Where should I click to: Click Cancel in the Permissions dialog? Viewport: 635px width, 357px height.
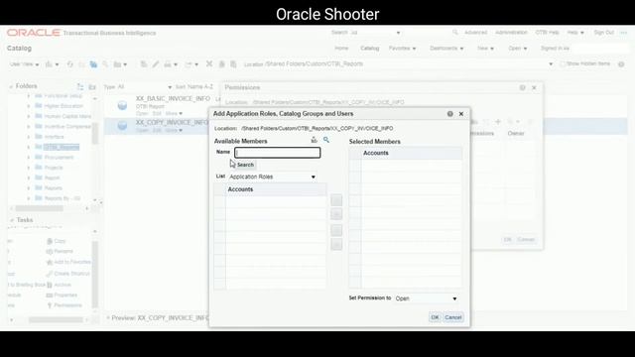(526, 240)
